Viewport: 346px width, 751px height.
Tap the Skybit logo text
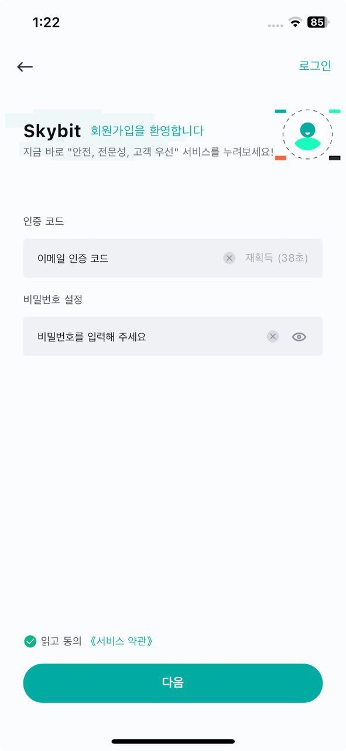pos(52,131)
